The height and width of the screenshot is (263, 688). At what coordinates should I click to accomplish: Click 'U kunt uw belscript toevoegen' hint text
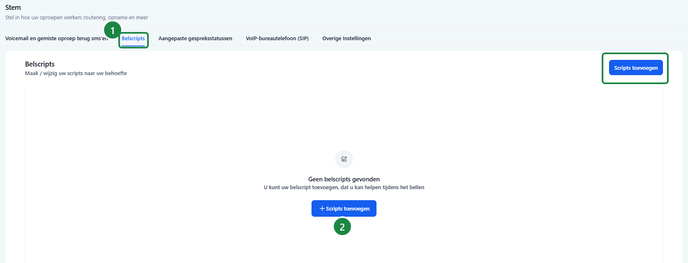click(x=344, y=188)
